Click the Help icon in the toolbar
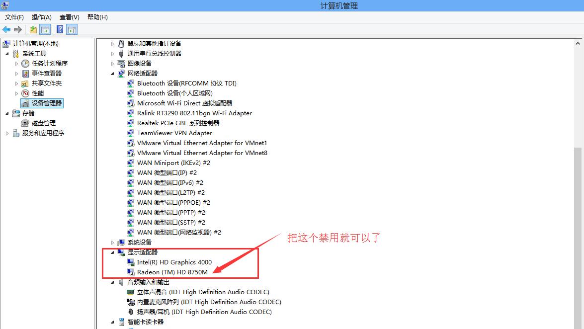584x329 pixels. pos(59,29)
